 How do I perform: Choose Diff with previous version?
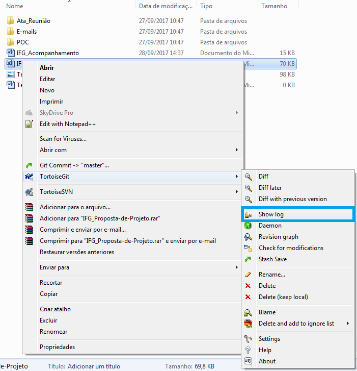point(292,199)
